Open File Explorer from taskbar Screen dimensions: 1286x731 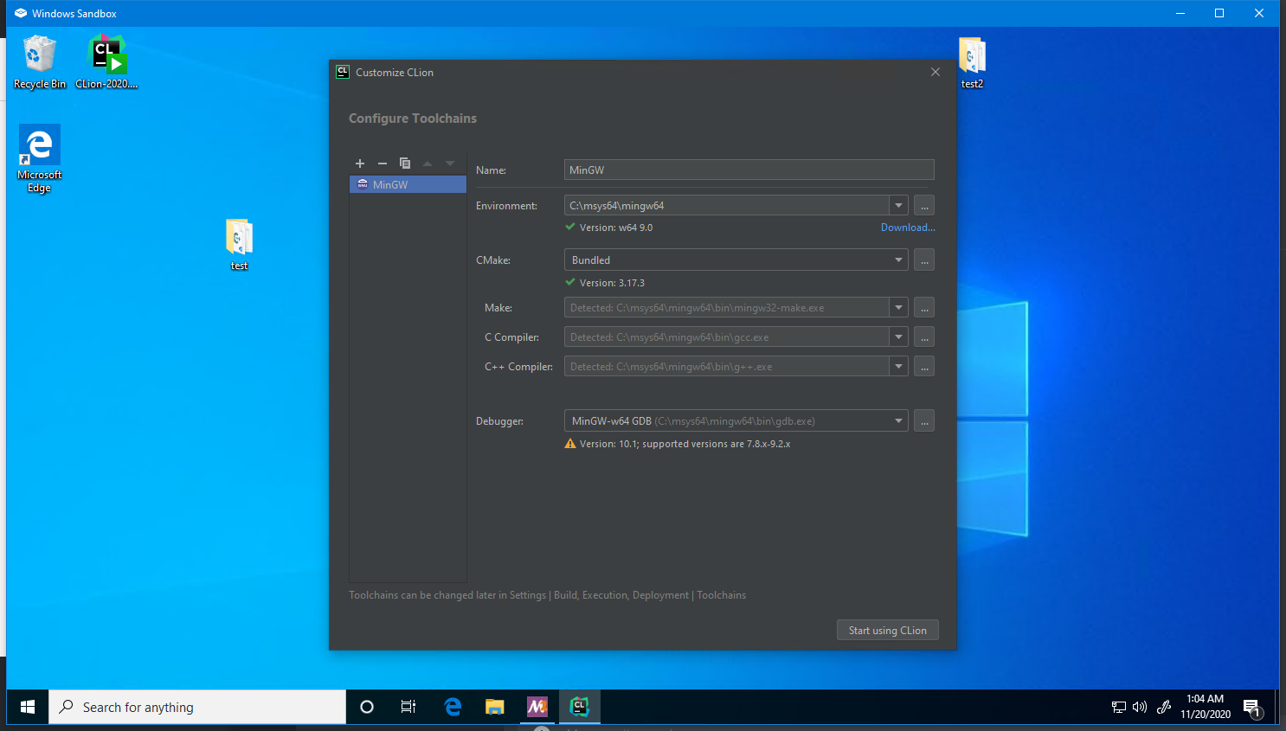tap(494, 707)
